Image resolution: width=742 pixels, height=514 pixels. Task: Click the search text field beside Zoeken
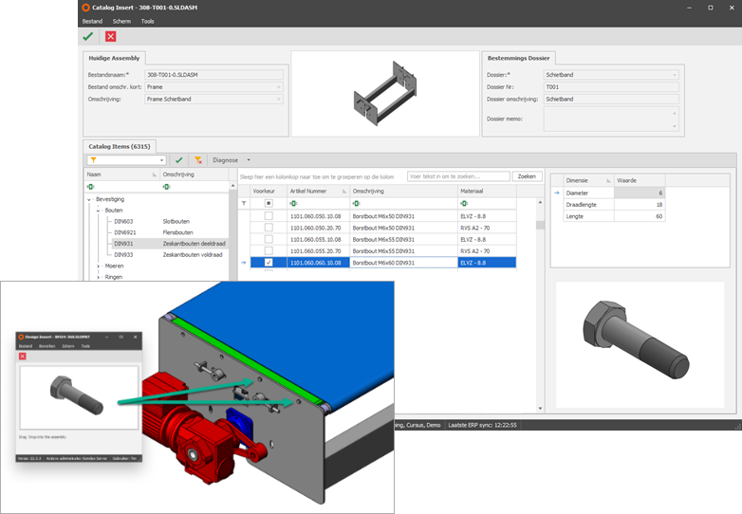[x=457, y=176]
